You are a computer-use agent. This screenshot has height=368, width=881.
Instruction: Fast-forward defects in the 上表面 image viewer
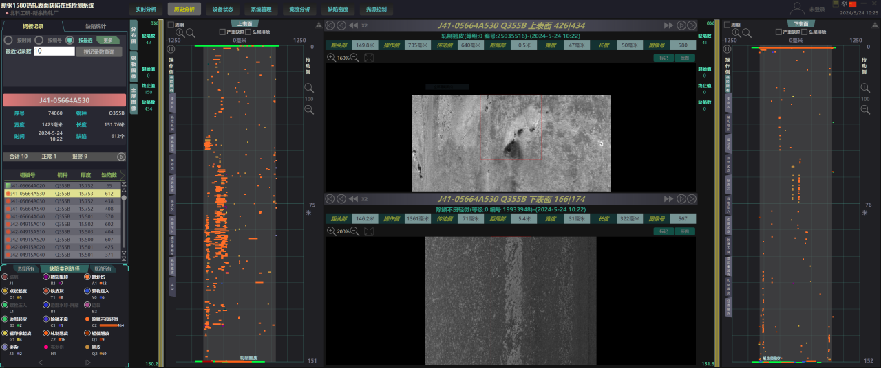[670, 25]
